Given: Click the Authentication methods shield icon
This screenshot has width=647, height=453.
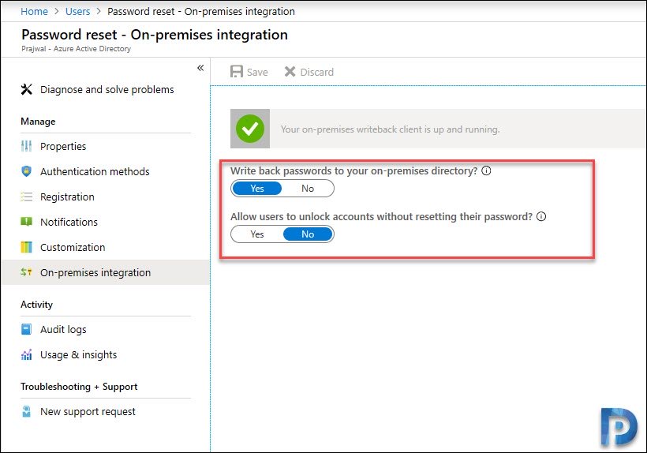Looking at the screenshot, I should (26, 171).
